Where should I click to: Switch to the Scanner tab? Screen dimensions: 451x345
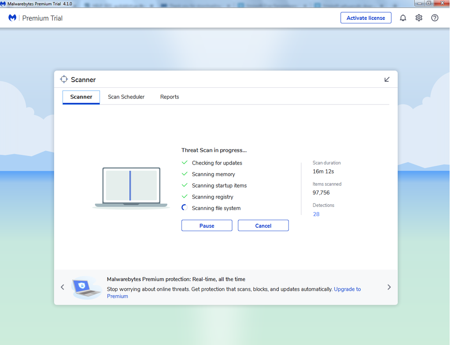coord(81,97)
